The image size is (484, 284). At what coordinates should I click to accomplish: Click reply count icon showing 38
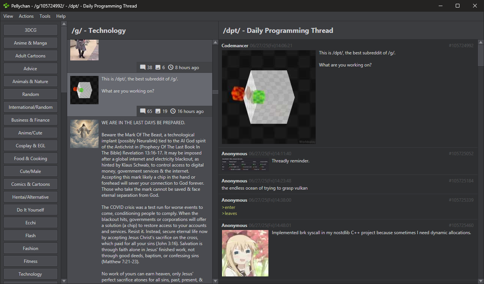pyautogui.click(x=143, y=67)
